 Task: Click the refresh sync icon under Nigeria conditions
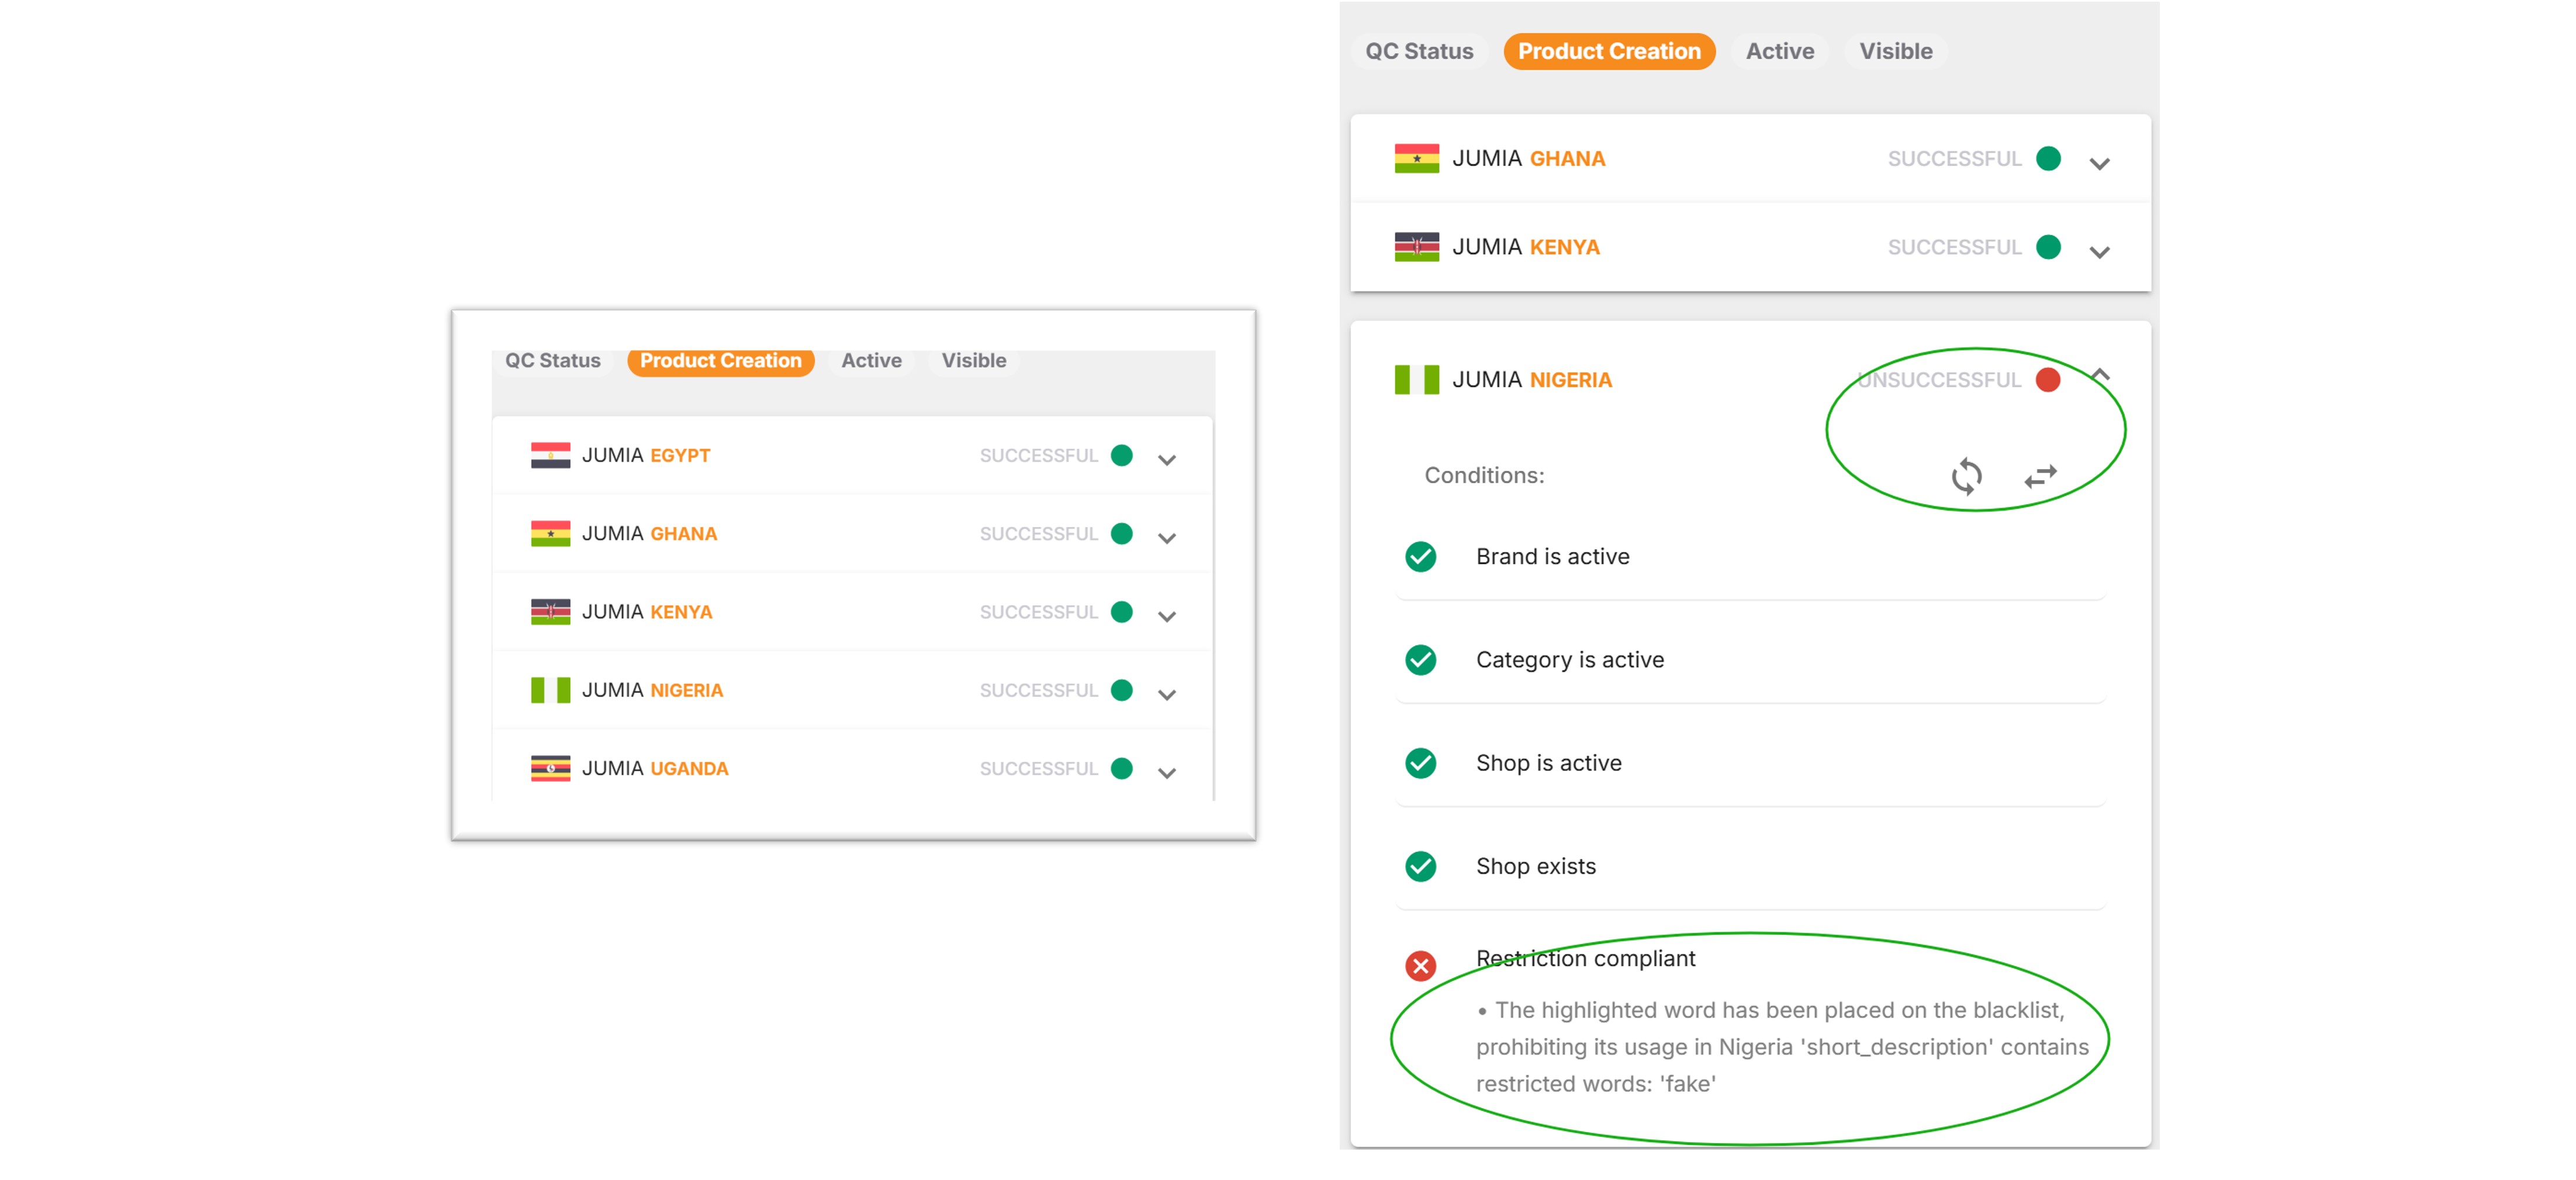pyautogui.click(x=1966, y=477)
